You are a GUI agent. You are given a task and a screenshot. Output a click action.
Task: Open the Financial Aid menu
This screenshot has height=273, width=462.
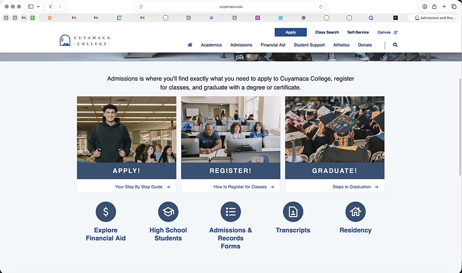(273, 45)
